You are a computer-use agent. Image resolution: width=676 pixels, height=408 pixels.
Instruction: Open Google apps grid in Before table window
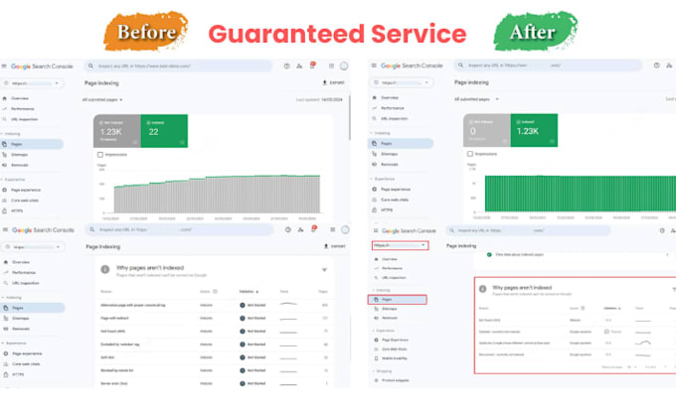tap(333, 230)
